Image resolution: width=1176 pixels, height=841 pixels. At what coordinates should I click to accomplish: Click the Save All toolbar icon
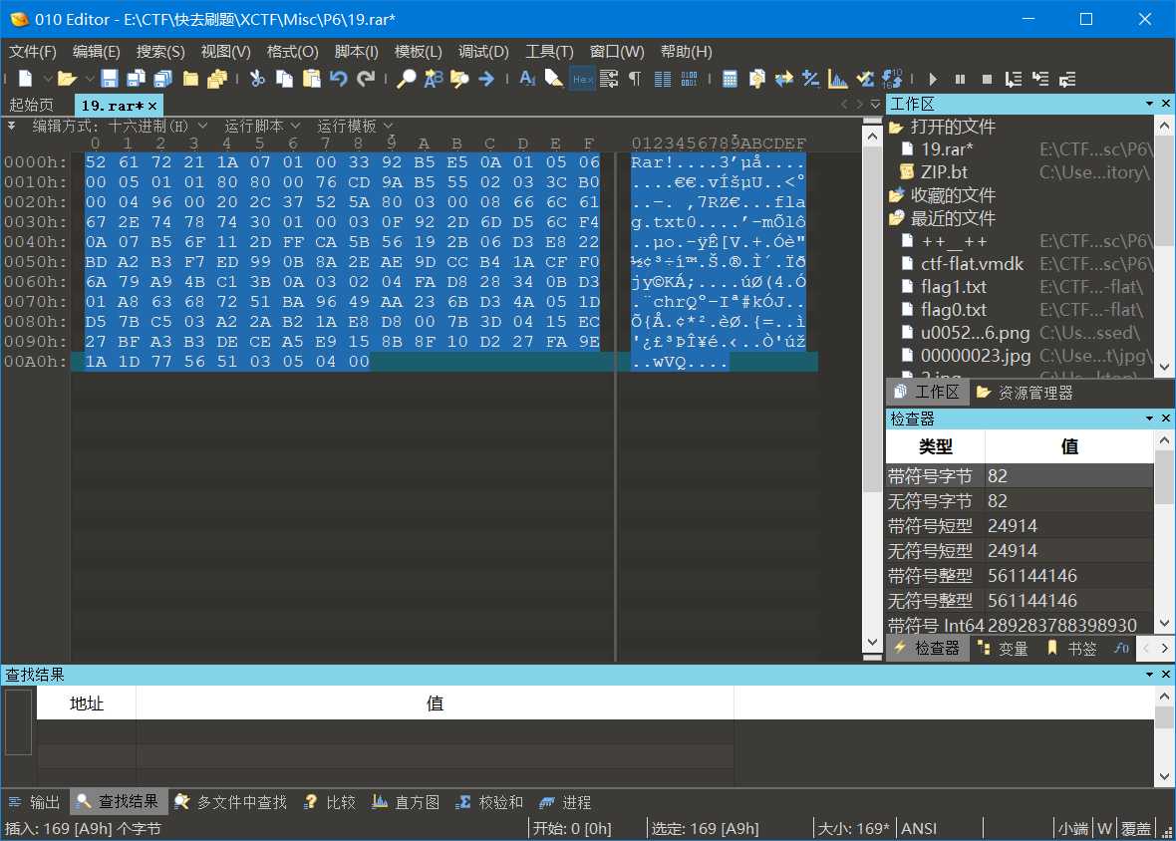point(162,79)
